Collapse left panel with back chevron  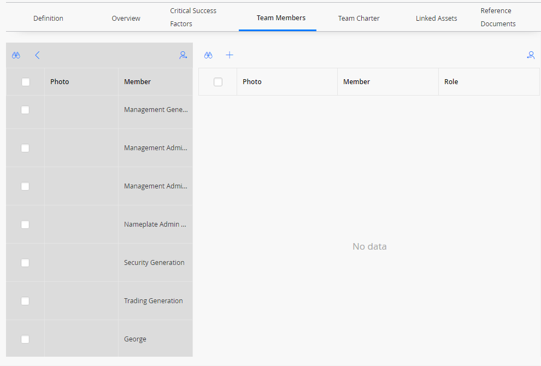click(x=37, y=55)
